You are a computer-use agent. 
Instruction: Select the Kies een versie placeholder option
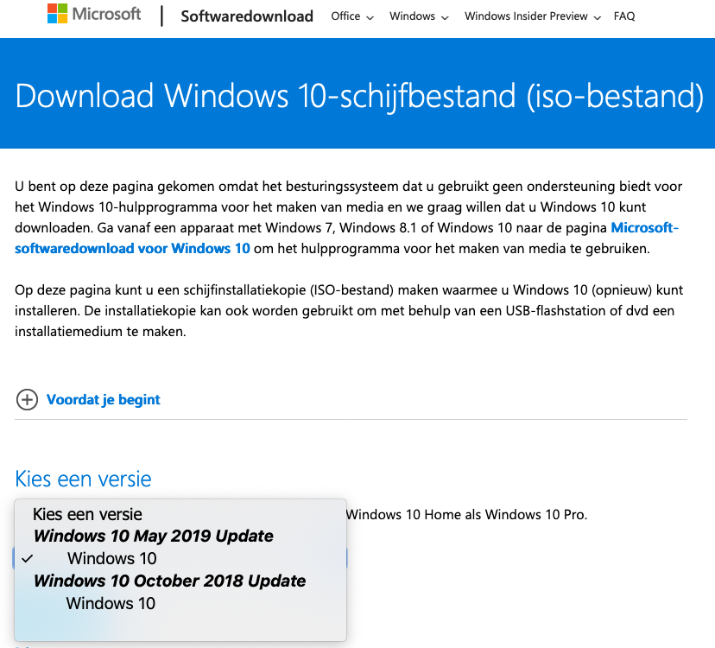(87, 513)
